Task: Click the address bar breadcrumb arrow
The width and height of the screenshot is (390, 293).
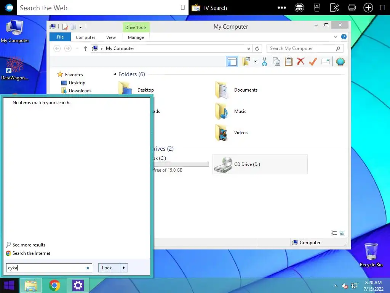Action: [x=101, y=48]
